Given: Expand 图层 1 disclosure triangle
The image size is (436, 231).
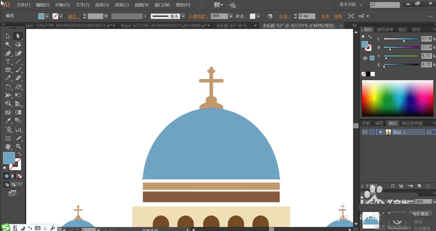Looking at the screenshot, I should [x=381, y=132].
